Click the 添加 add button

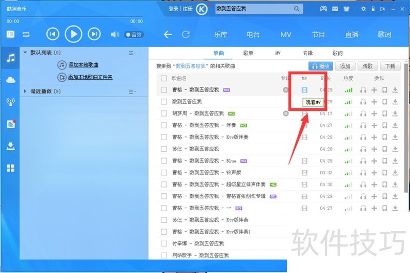[345, 66]
